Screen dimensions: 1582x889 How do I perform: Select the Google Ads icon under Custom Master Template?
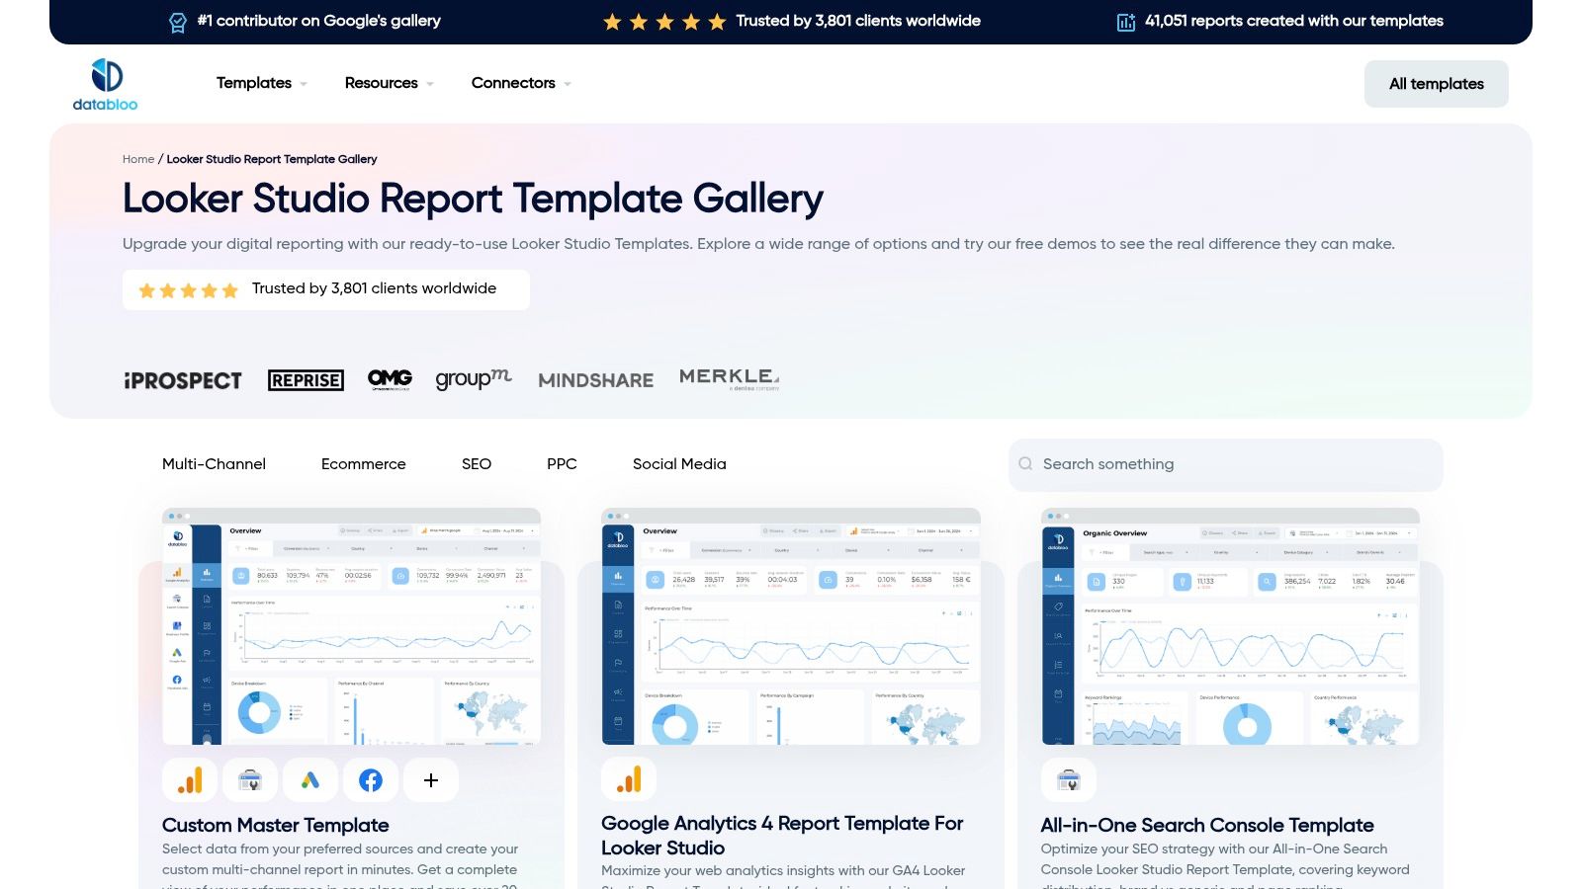pos(310,779)
